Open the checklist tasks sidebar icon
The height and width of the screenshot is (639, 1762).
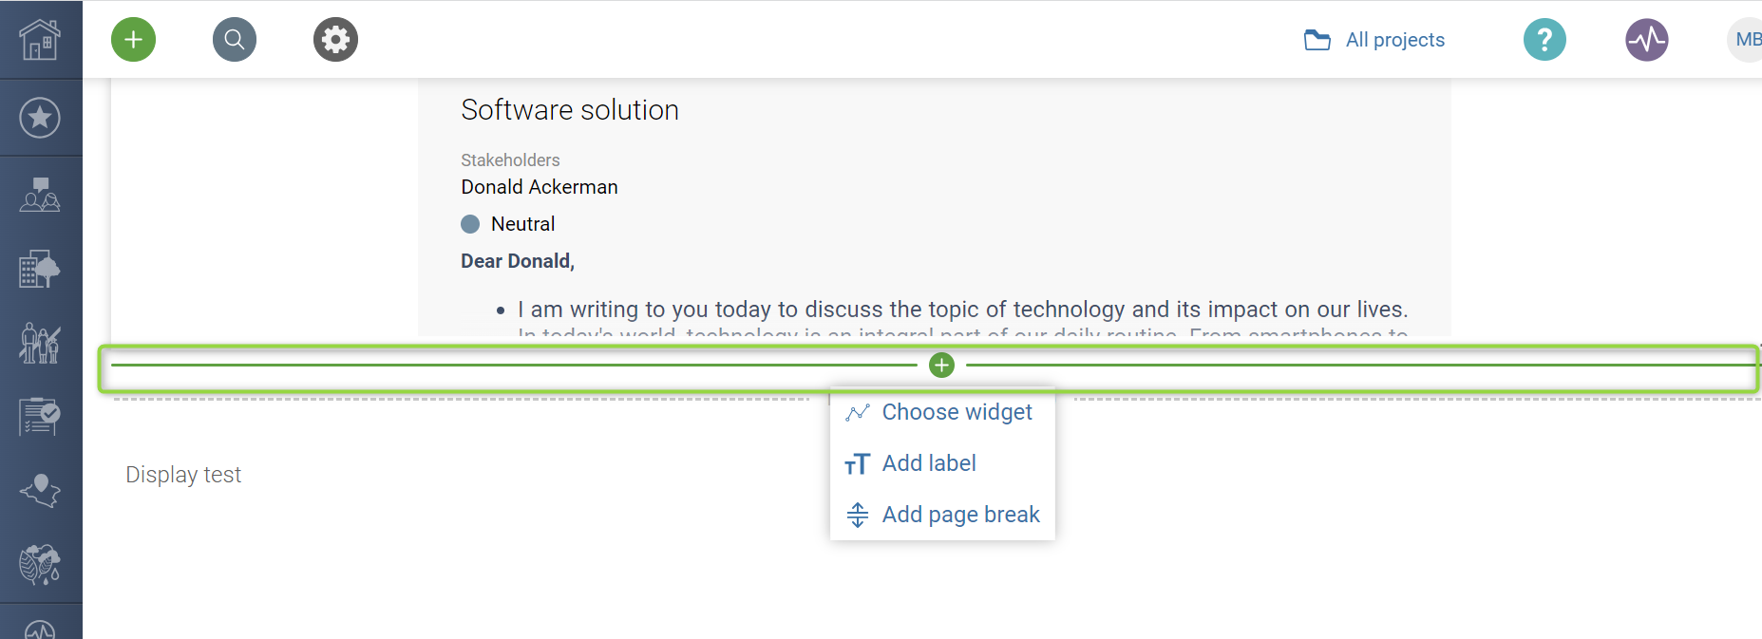[x=40, y=416]
